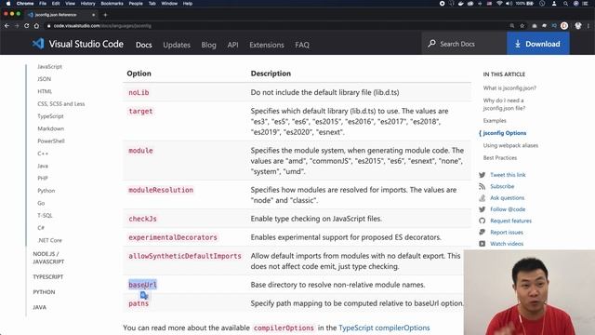Click the experimentalDecorators option name
The image size is (595, 335).
point(173,237)
